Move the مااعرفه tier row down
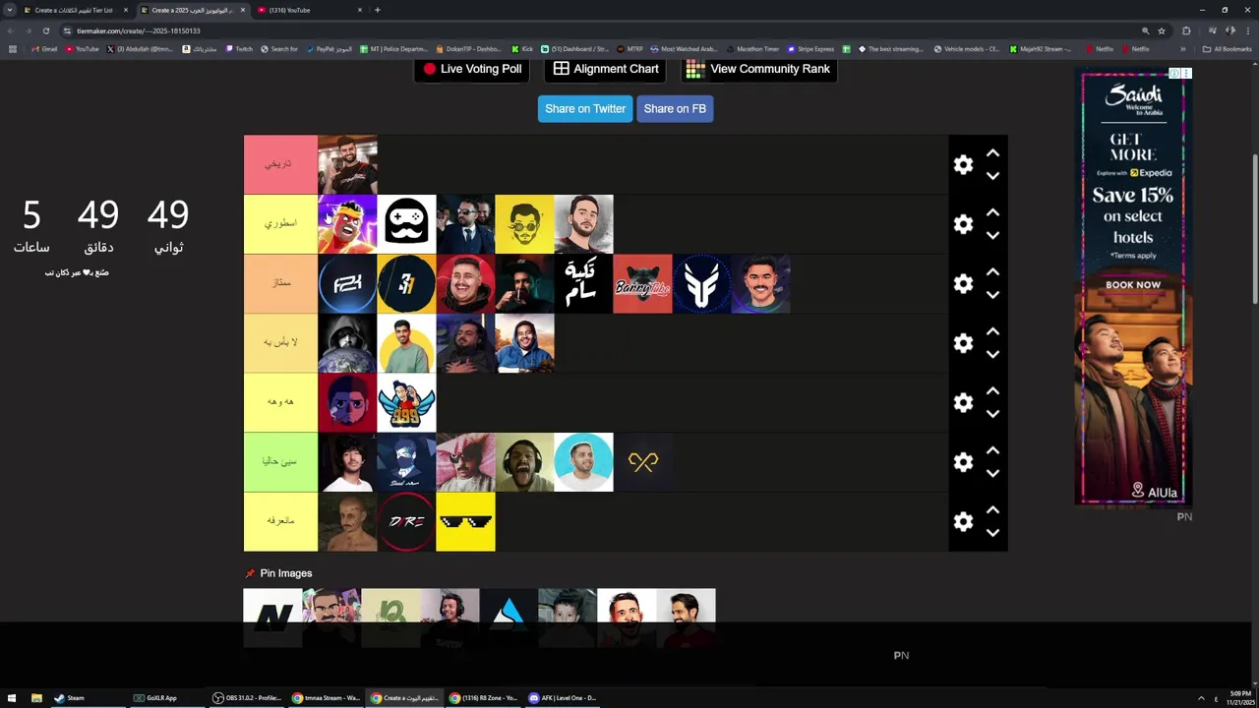1259x708 pixels. (992, 533)
